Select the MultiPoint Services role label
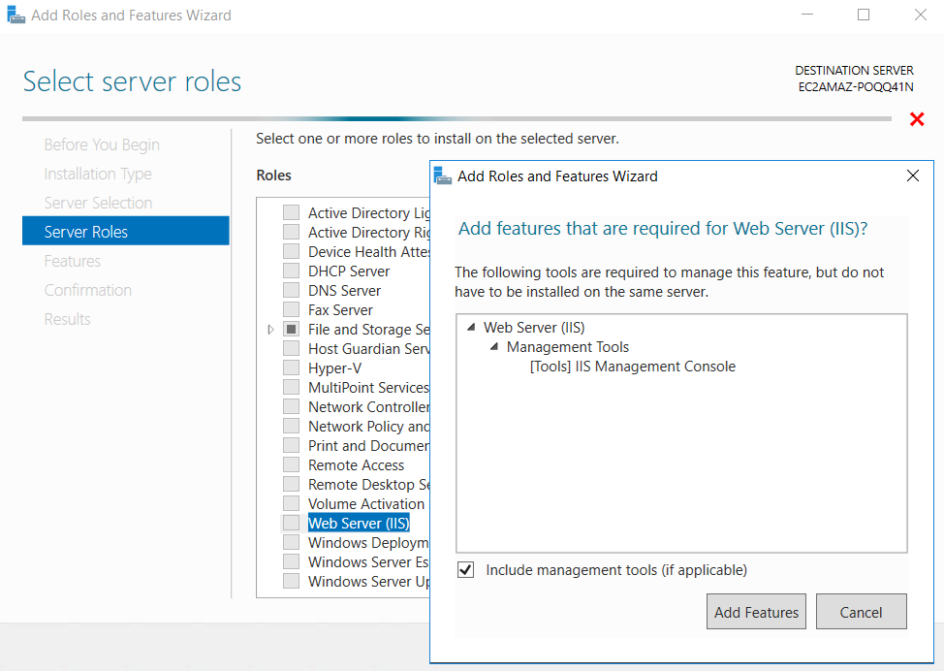This screenshot has height=671, width=944. [368, 387]
